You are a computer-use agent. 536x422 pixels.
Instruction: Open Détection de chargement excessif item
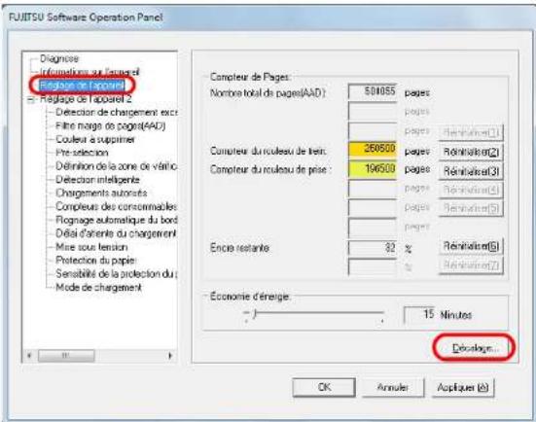116,112
